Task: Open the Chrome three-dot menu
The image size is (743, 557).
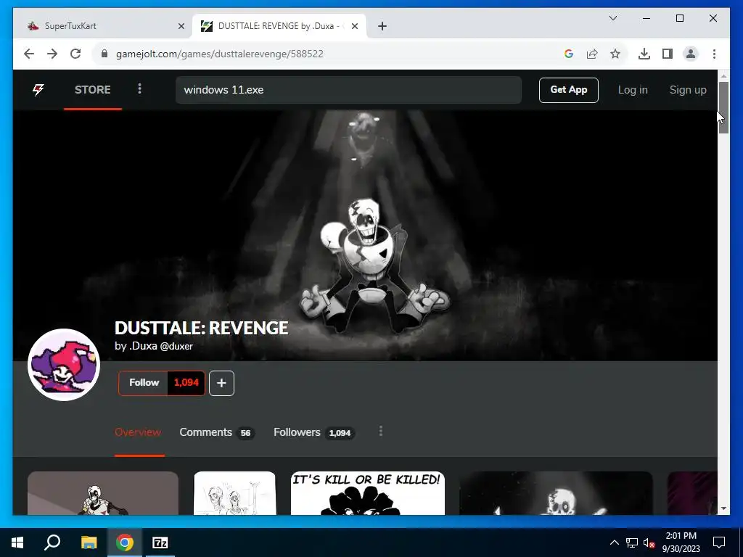Action: pos(714,54)
